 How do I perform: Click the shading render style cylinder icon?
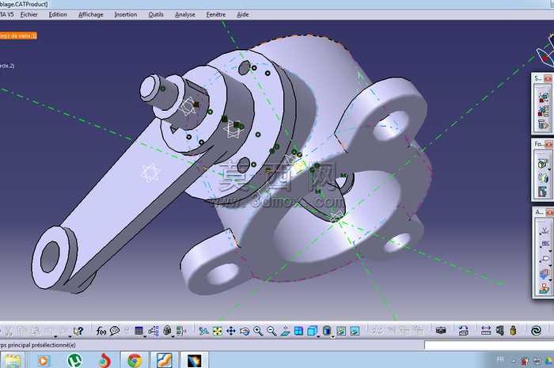point(327,331)
